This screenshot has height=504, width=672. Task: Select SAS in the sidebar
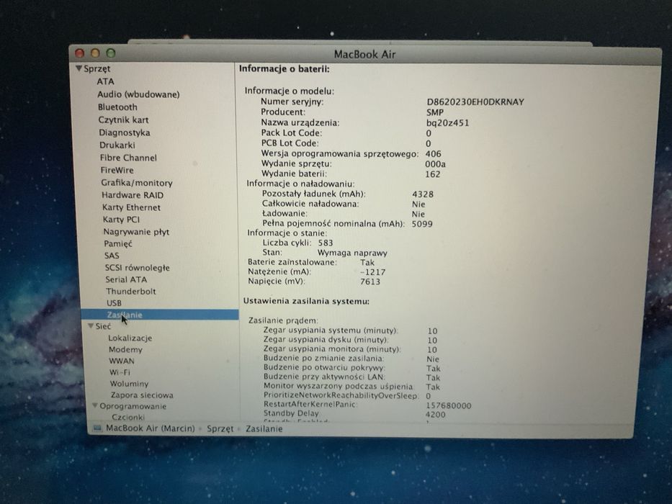coord(112,256)
